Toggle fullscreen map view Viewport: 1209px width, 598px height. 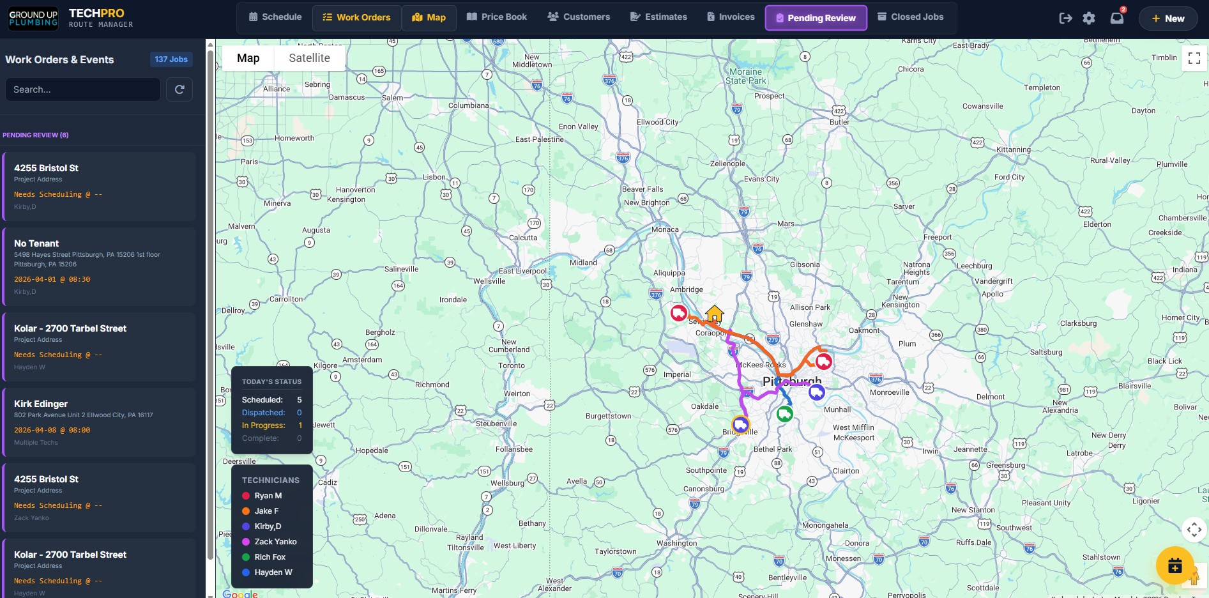point(1194,58)
